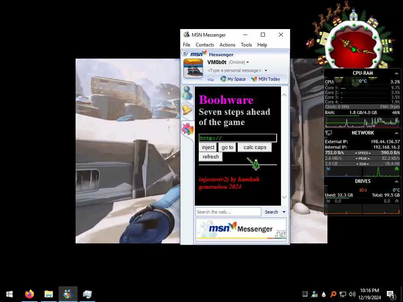Open the Search options dropdown arrow
Viewport: 403px width, 302px height.
284,212
